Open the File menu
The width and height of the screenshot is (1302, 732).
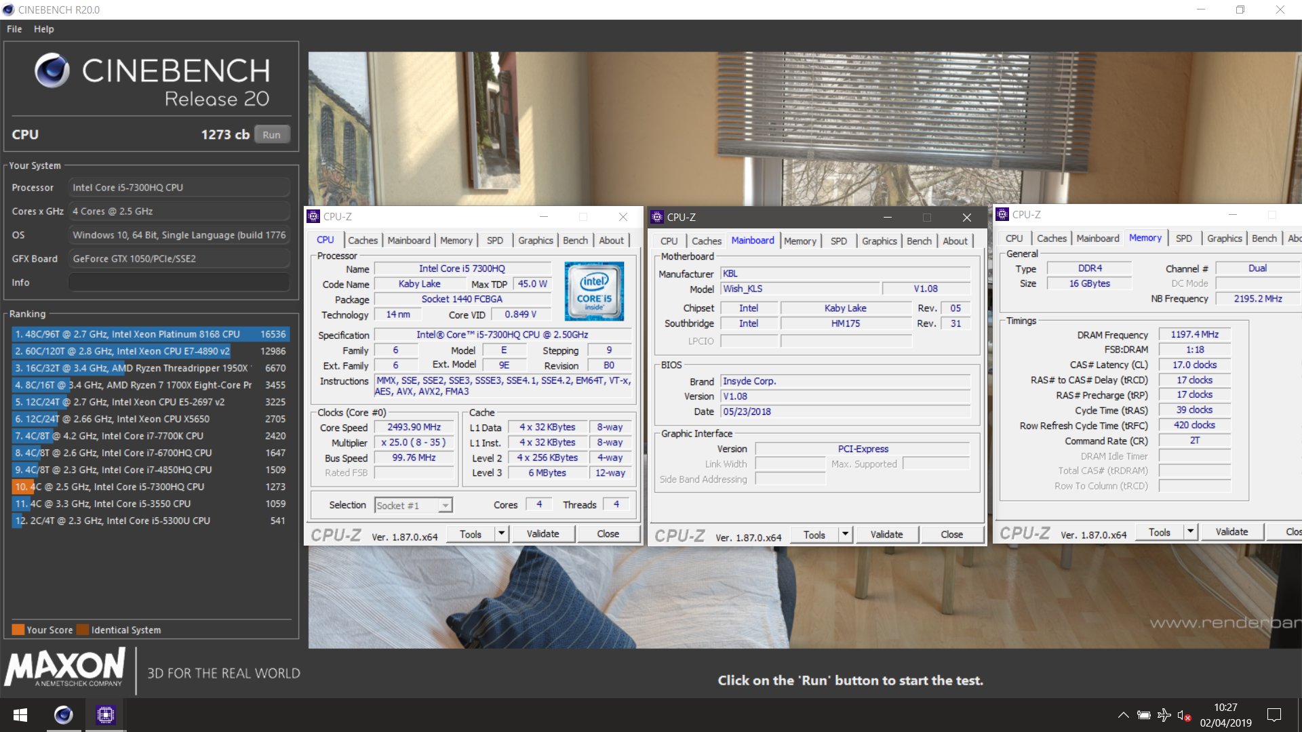pos(14,29)
